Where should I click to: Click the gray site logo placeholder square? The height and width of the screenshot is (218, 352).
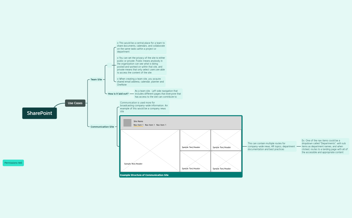[x=127, y=123]
